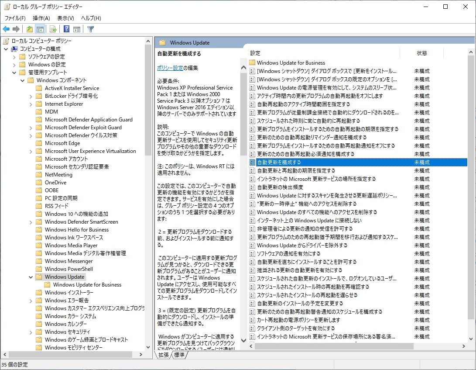Viewport: 476px width, 370px height.
Task: Click the down arrow of the tree pane scrollbar
Action: [x=148, y=347]
